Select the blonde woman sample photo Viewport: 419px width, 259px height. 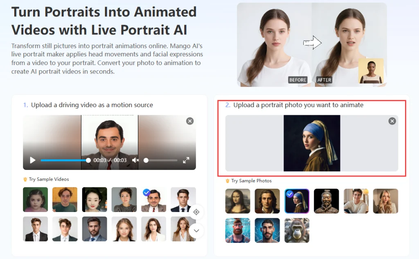click(x=385, y=201)
